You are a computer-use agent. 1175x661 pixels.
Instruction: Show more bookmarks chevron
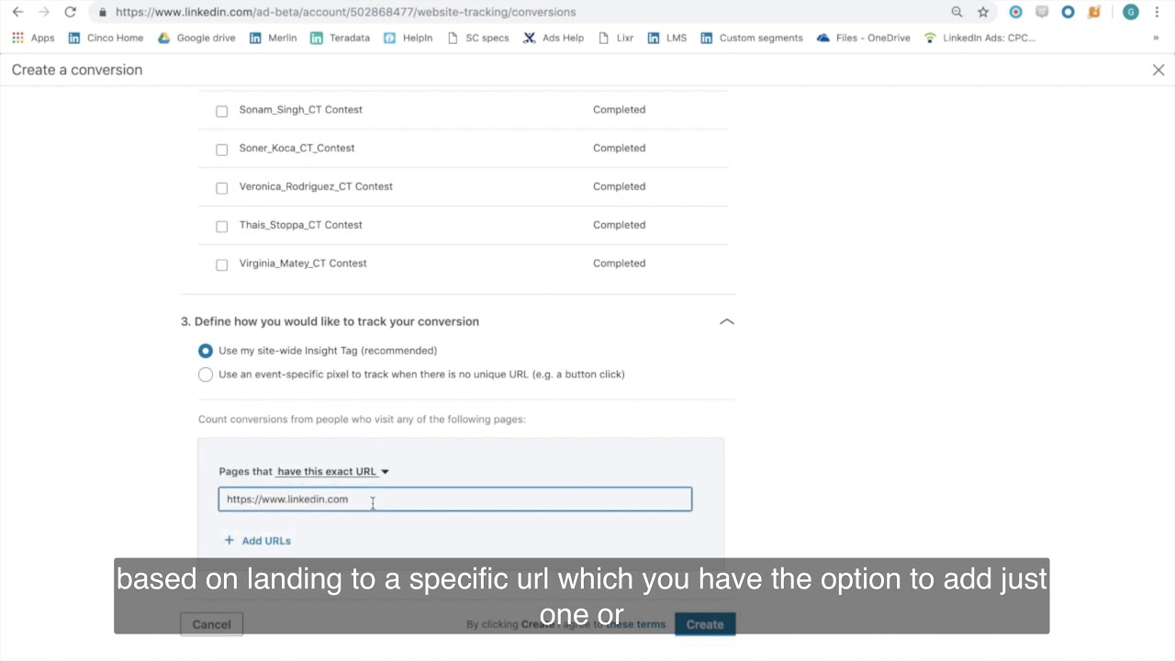[x=1156, y=38]
